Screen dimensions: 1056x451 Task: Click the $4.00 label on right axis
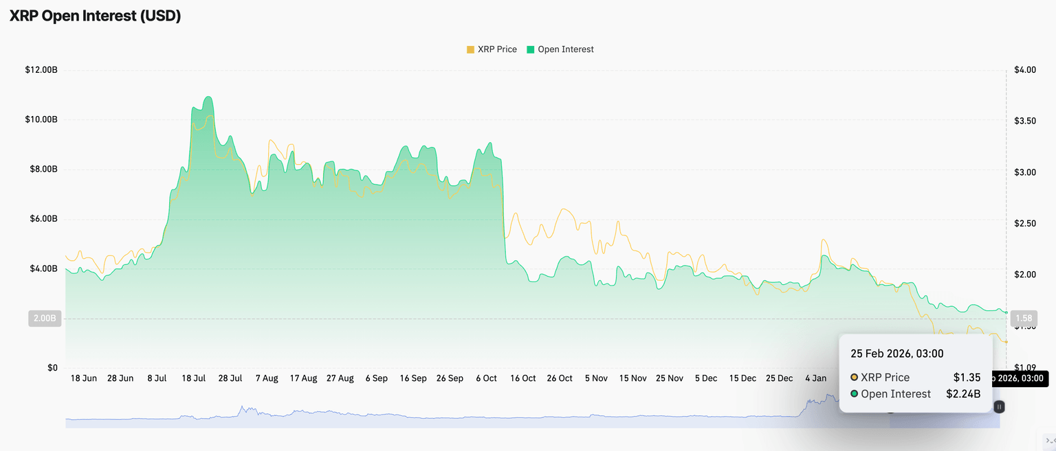coord(1024,70)
